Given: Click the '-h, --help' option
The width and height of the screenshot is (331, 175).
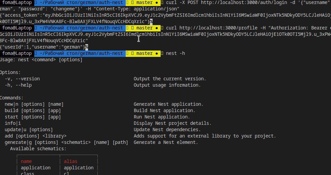Looking at the screenshot, I should [x=18, y=85].
